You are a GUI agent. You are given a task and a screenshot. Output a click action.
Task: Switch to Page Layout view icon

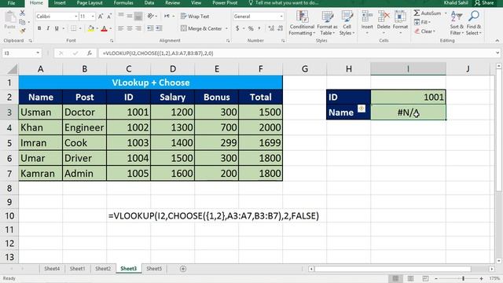[410, 278]
